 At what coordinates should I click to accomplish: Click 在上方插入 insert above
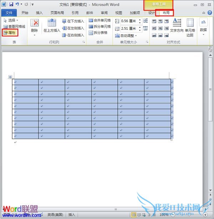tap(52, 25)
